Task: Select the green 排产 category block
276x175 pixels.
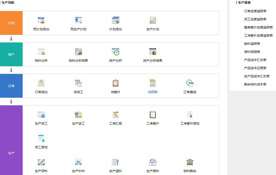Action: click(11, 54)
